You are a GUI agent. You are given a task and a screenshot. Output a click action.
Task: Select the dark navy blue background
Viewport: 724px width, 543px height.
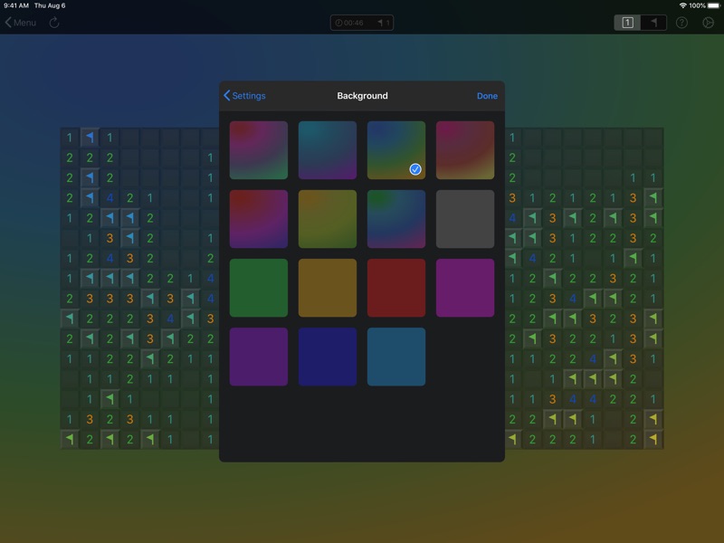pyautogui.click(x=328, y=356)
